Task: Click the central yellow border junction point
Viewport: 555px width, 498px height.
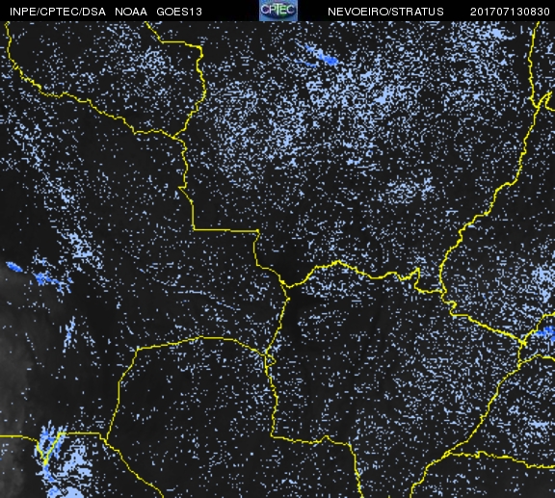Action: coord(286,286)
